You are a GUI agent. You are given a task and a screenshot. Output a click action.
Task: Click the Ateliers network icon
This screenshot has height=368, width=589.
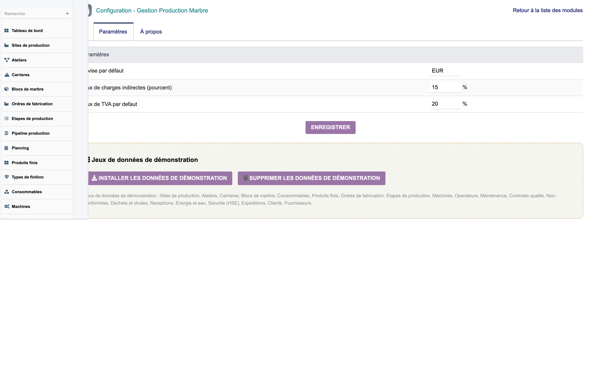click(x=7, y=60)
